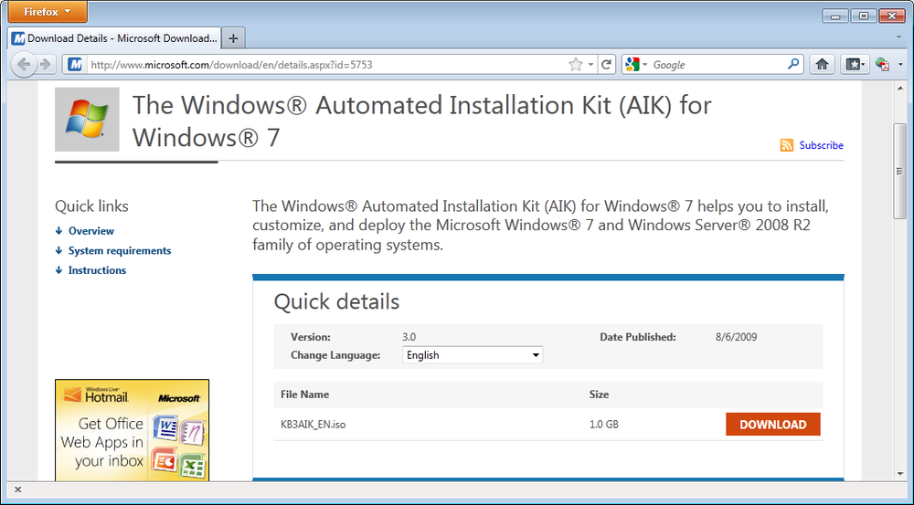Close the add-on bar with X
Screen dimensions: 914x505
(17, 489)
